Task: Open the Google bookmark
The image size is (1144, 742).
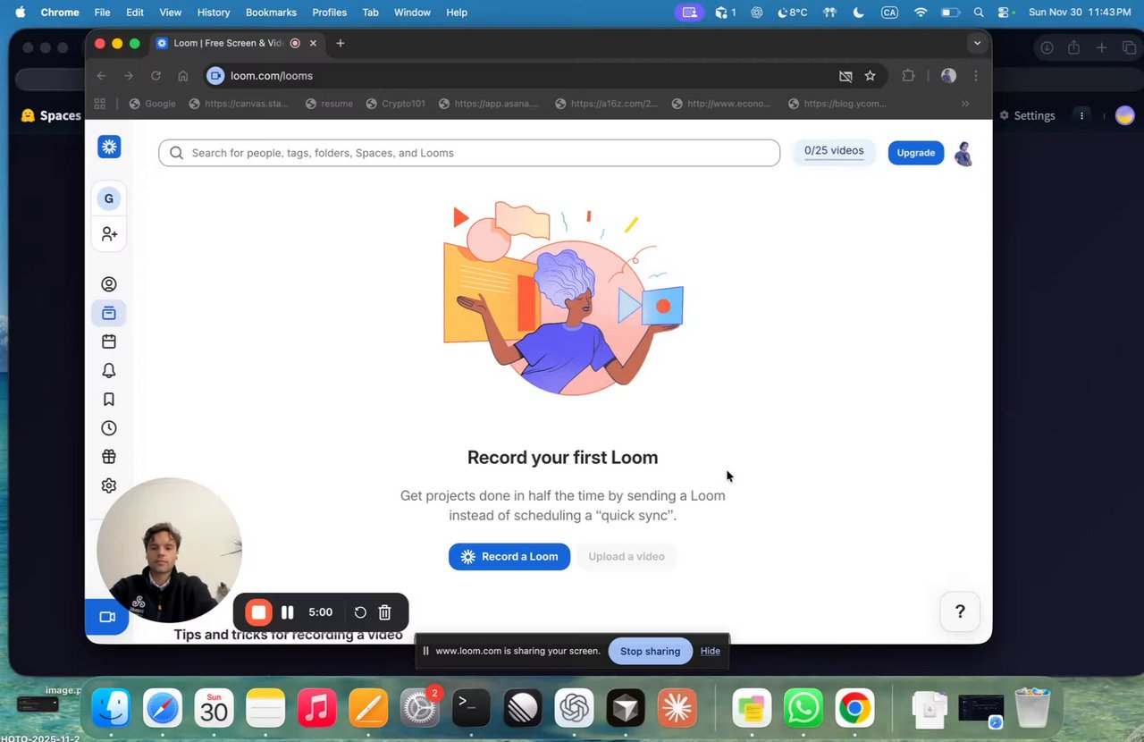Action: coord(153,104)
